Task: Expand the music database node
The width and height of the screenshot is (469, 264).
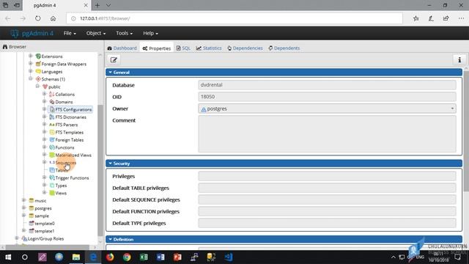Action: (x=23, y=200)
